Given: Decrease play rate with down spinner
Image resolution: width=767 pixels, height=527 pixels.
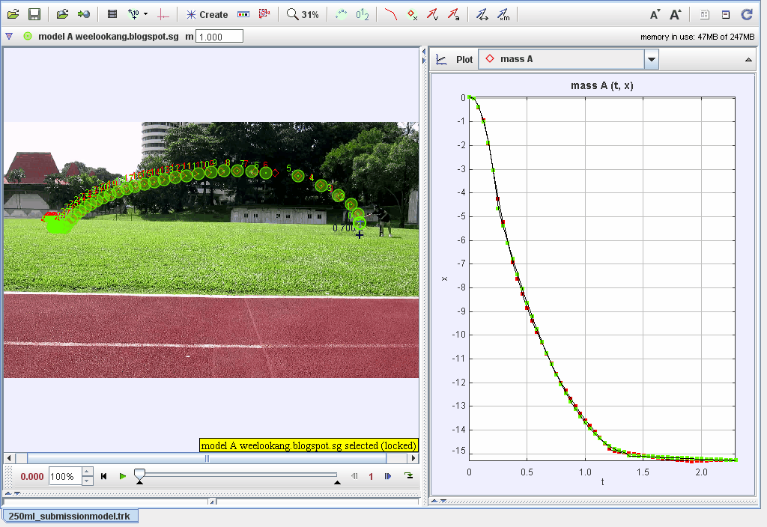Looking at the screenshot, I should (x=87, y=481).
